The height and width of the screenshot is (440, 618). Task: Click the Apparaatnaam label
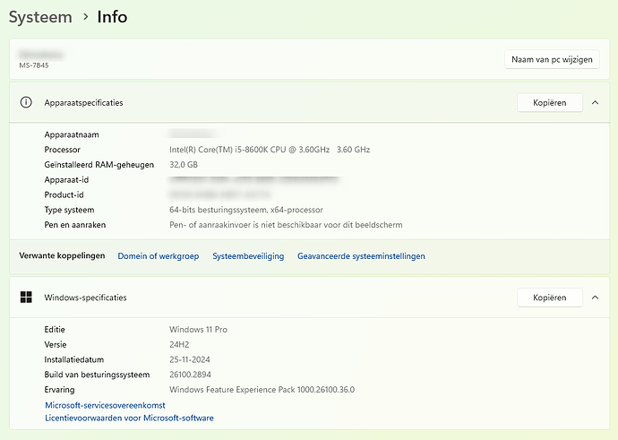[x=72, y=134]
